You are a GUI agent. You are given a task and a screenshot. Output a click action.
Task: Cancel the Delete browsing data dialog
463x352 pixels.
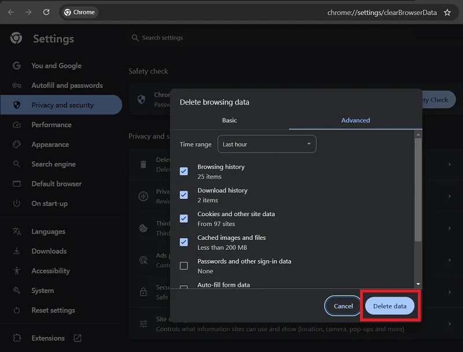coord(343,306)
